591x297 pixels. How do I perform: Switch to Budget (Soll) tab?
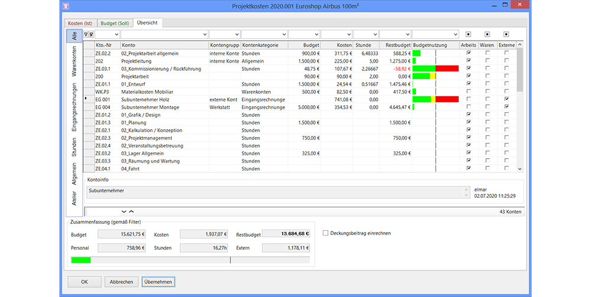click(x=115, y=24)
